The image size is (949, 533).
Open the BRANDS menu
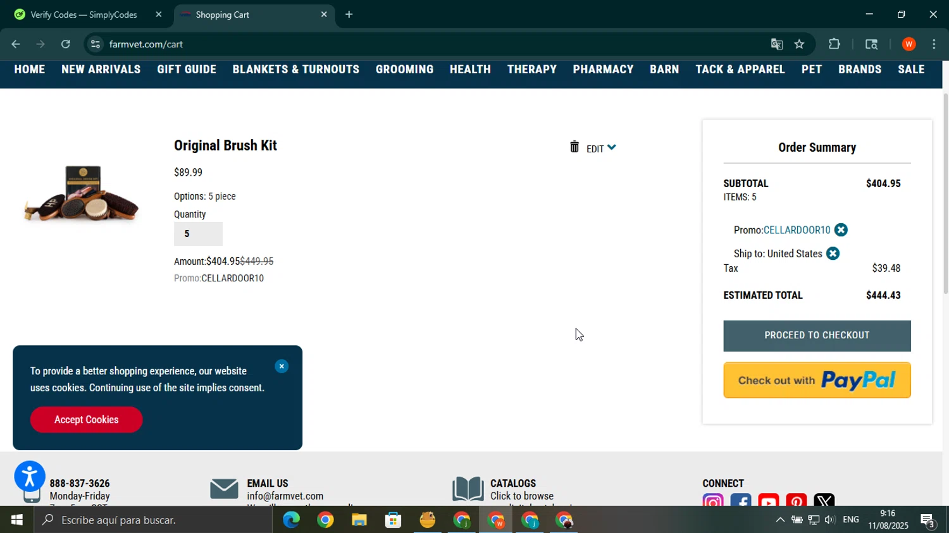(860, 70)
